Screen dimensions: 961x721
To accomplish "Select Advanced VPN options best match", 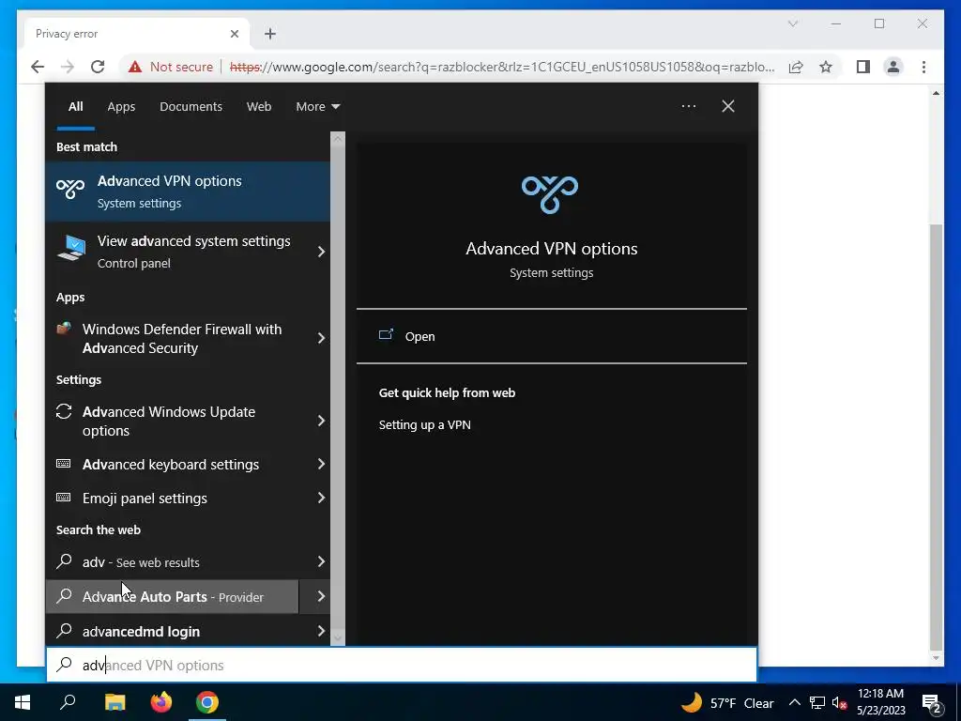I will tap(188, 192).
